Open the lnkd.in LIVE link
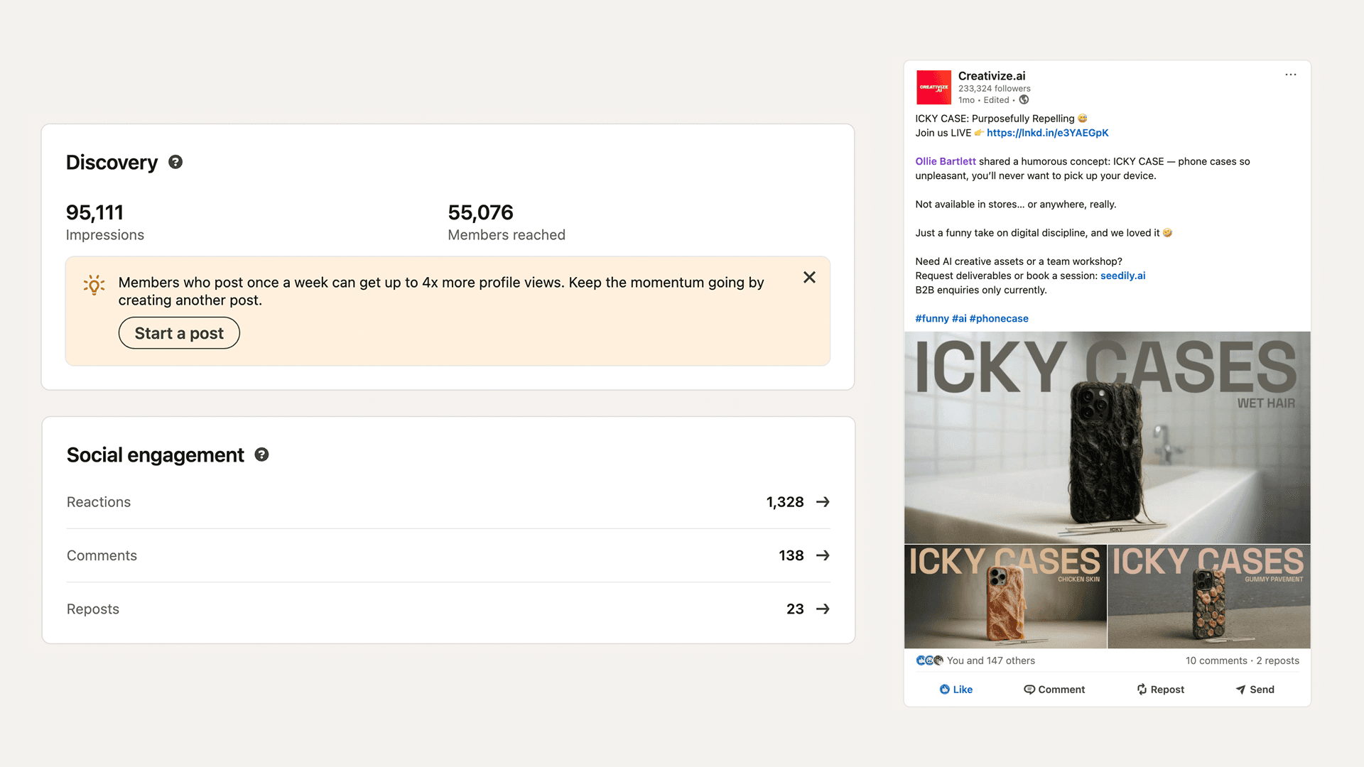Viewport: 1364px width, 767px height. (x=1047, y=133)
